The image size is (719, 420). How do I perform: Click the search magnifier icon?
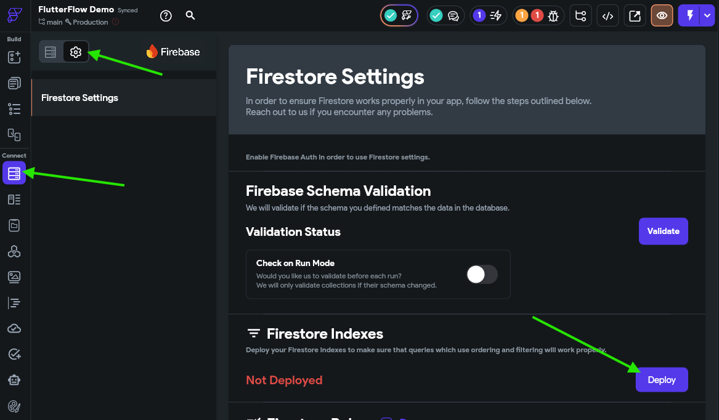[190, 15]
